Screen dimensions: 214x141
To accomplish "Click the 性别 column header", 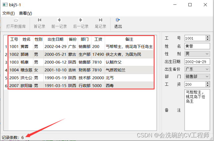I will 39,39.
